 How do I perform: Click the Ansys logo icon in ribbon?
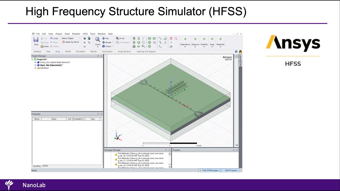240,51
